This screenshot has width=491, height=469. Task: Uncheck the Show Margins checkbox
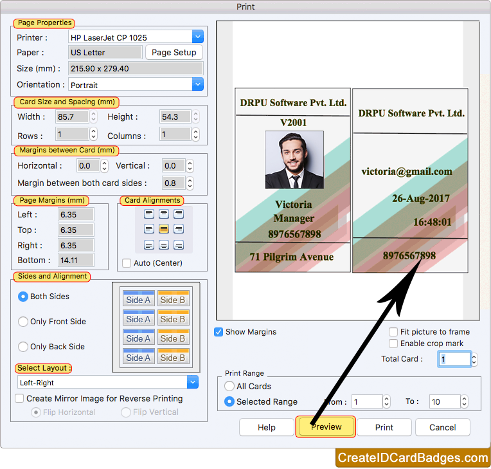(219, 332)
